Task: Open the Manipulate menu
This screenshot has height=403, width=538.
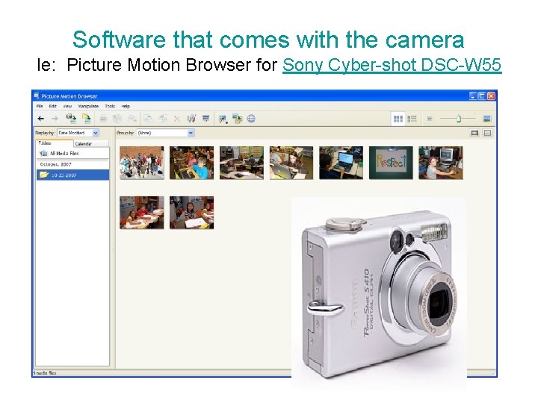Action: pyautogui.click(x=88, y=106)
